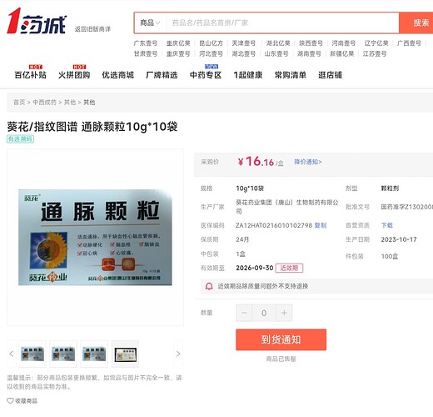This screenshot has height=417, width=433.
Task: Click the heart 收藏商品 favorite icon
Action: 10,400
